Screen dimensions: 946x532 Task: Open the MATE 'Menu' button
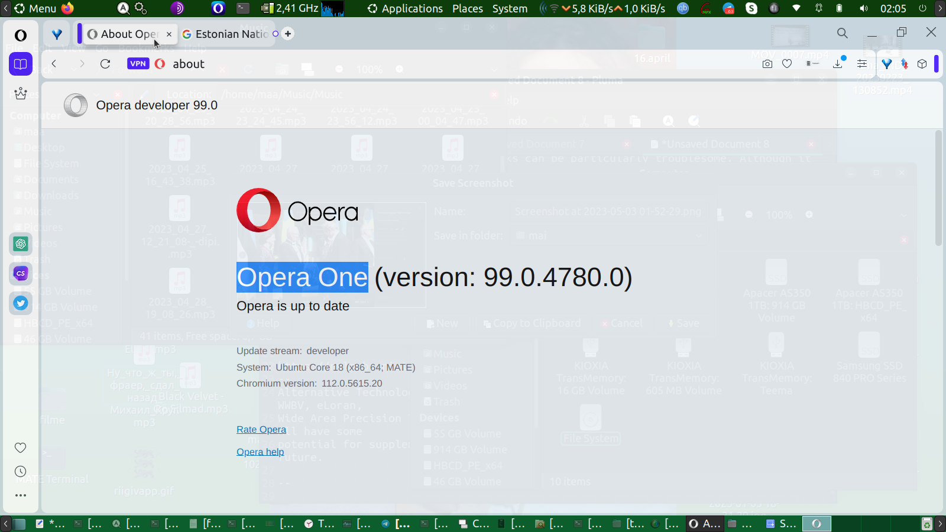[35, 8]
